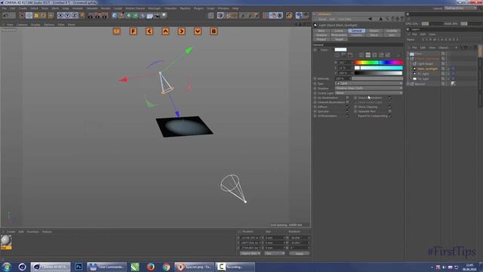Toggle Export to Compositing checkbox
This screenshot has width=483, height=272.
[x=389, y=116]
